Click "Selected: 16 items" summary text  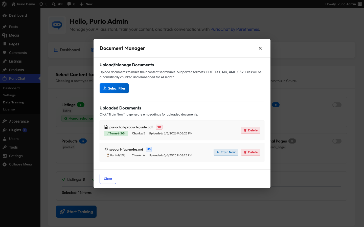(77, 193)
